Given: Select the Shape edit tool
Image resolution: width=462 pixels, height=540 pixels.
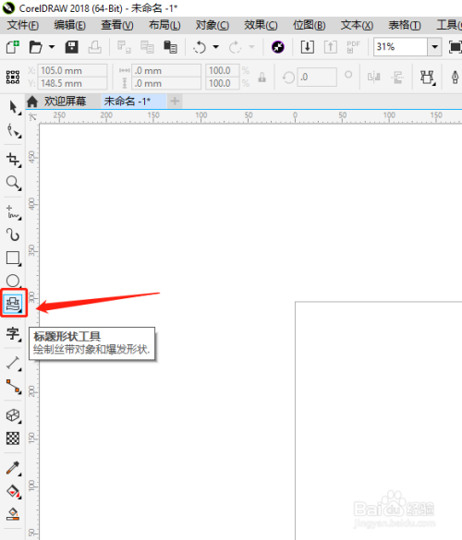Looking at the screenshot, I should click(14, 131).
